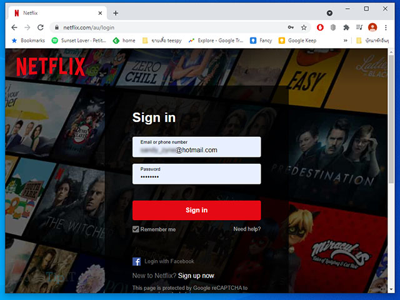Open the media controls playlist icon
400x300 pixels.
coord(359,27)
